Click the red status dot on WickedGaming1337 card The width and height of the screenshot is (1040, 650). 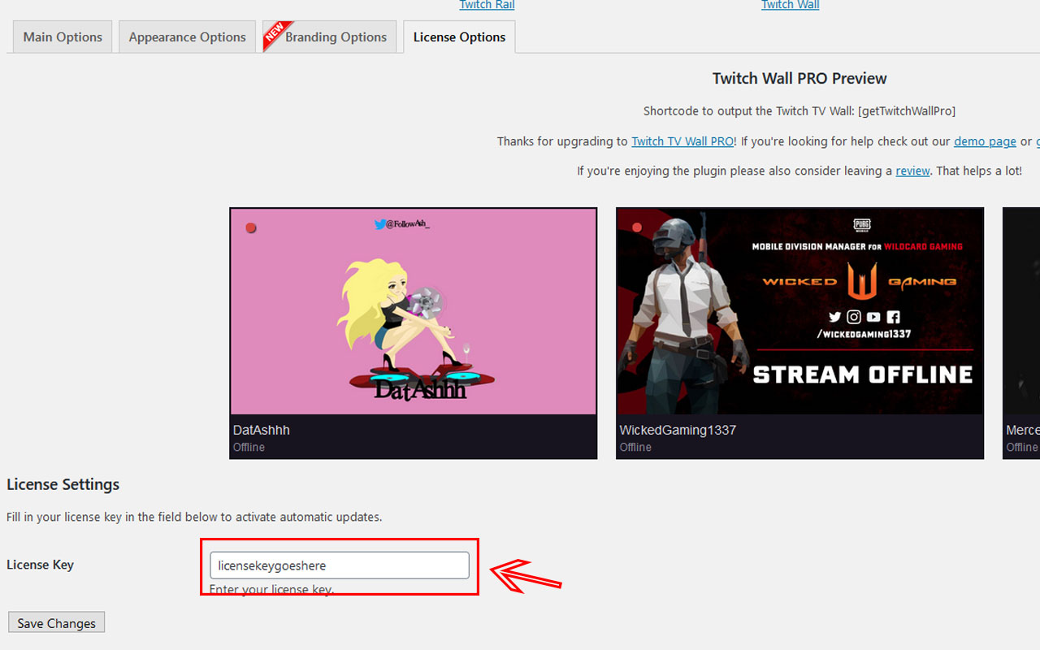click(637, 227)
